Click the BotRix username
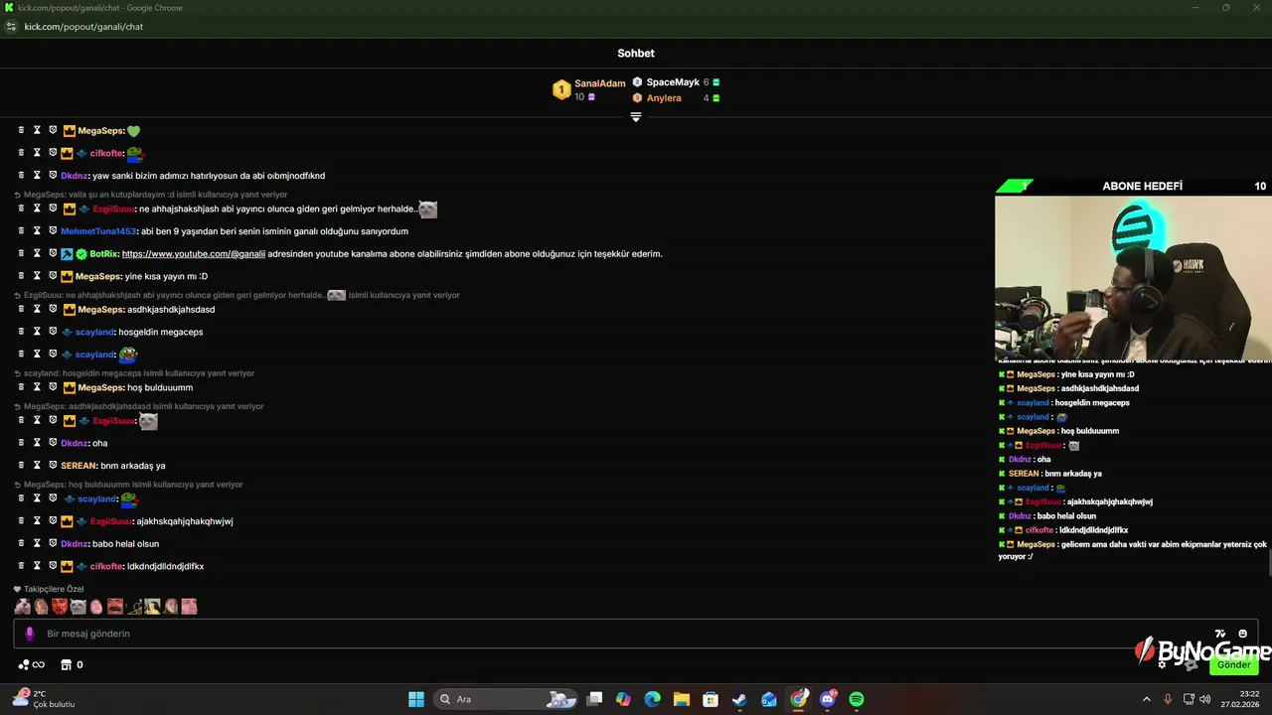The height and width of the screenshot is (715, 1272). pyautogui.click(x=104, y=253)
